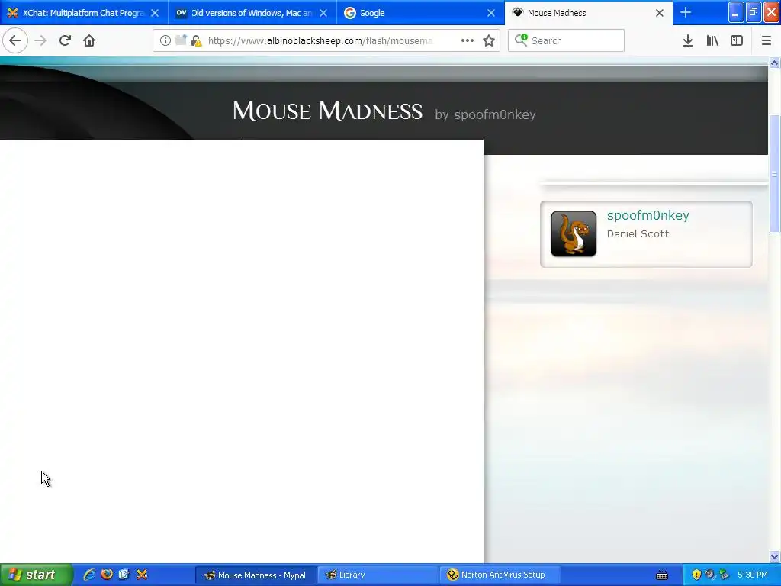Screen dimensions: 781x586
Task: Click the search engine magnifier icon
Action: 521,40
